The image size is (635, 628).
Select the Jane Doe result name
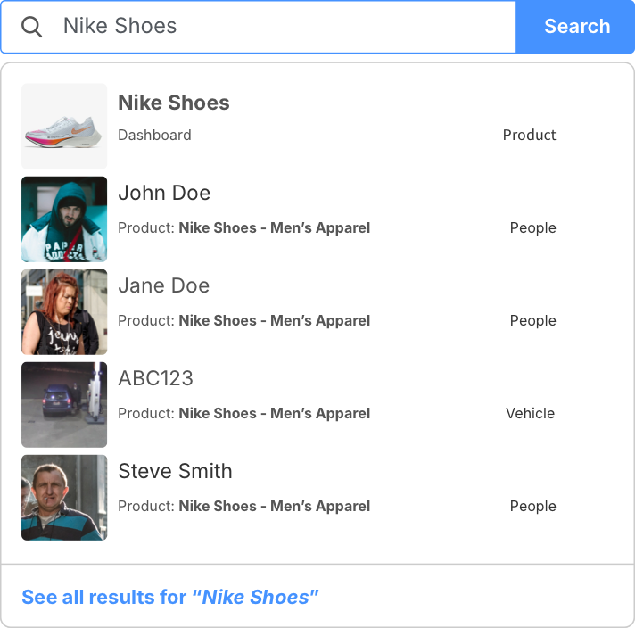coord(163,285)
